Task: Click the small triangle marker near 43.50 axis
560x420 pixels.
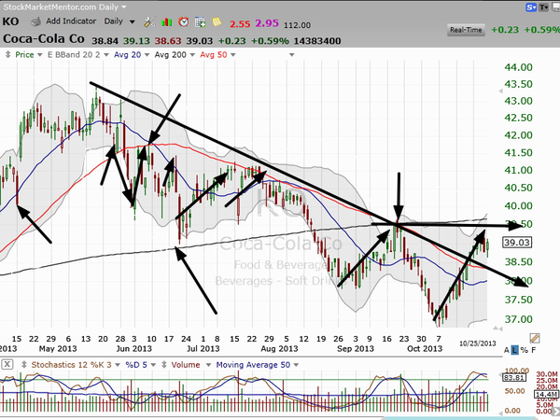Action: coord(500,91)
